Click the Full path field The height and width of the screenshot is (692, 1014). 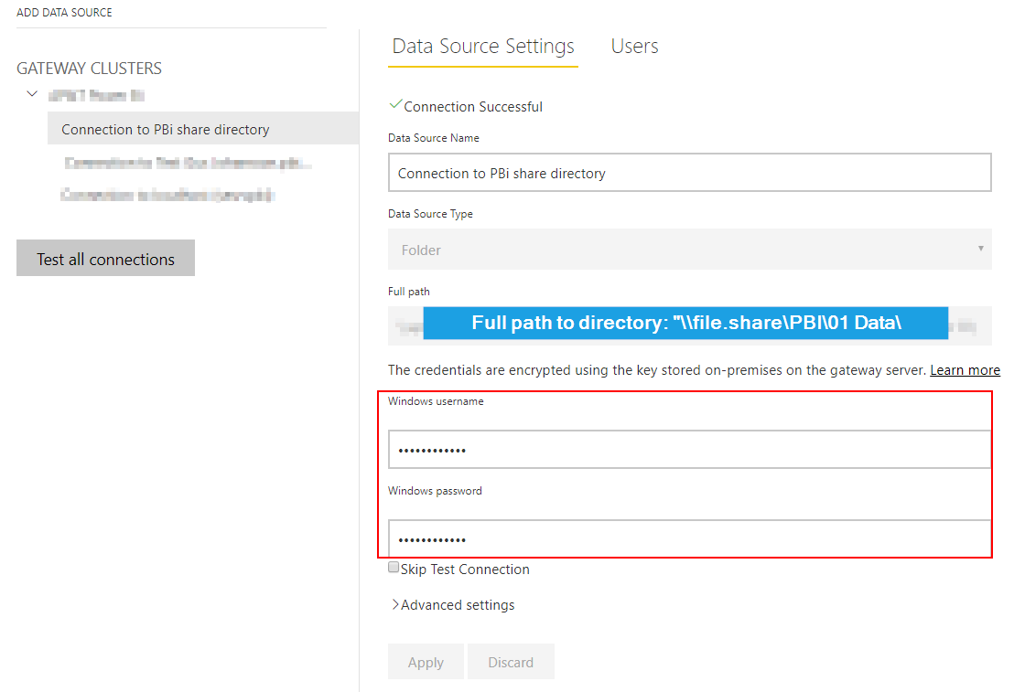tap(689, 325)
